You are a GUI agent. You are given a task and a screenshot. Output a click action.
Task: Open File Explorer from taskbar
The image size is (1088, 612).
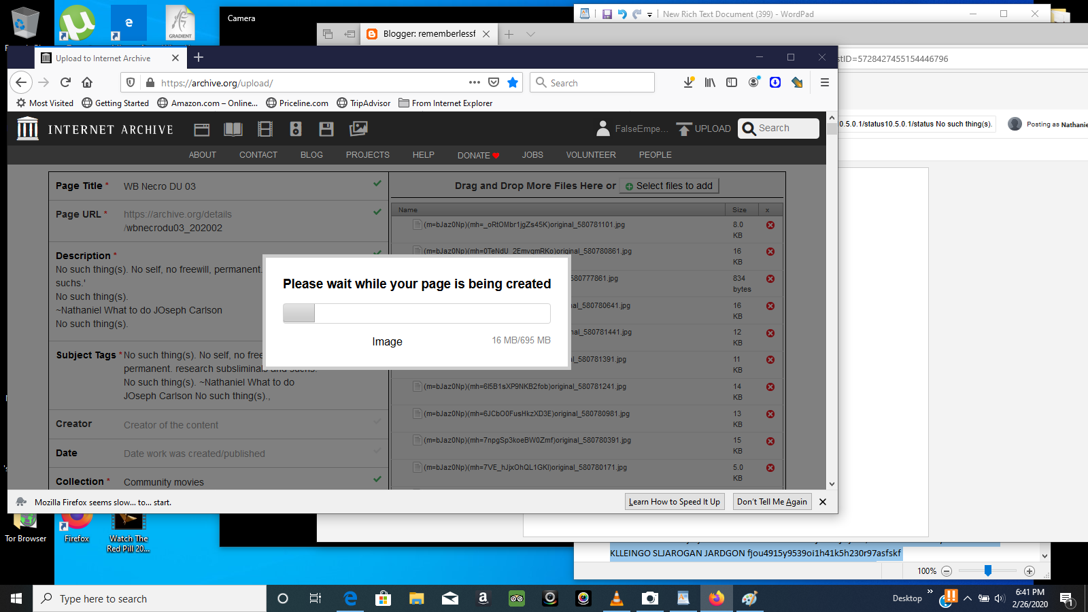coord(416,598)
